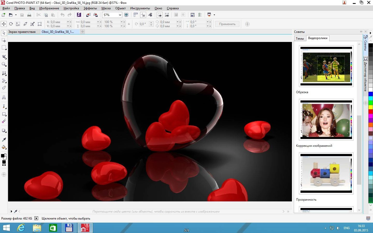Select the Mask Transform tool
Image resolution: width=373 pixels, height=233 pixels.
coord(4,40)
